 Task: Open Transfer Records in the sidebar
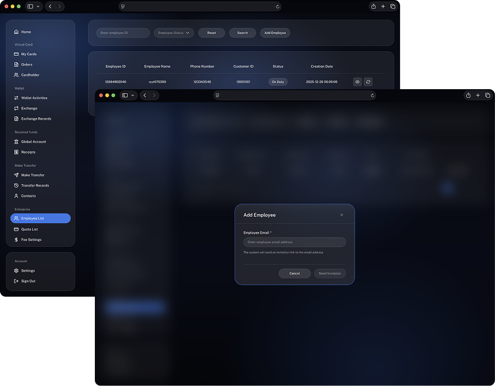[x=34, y=185]
